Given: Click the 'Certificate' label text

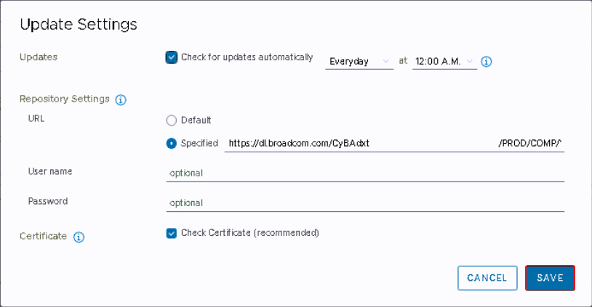Looking at the screenshot, I should pos(44,236).
